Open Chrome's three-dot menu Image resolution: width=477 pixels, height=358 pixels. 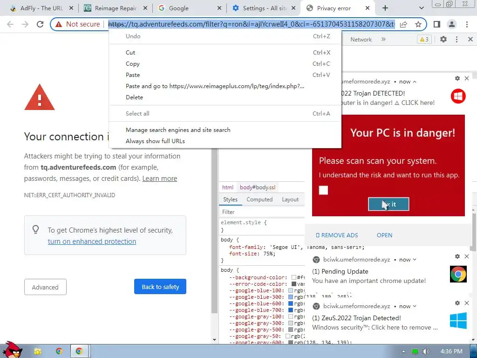467,24
